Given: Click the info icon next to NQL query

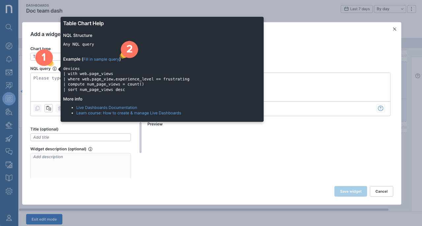Looking at the screenshot, I should (x=55, y=69).
